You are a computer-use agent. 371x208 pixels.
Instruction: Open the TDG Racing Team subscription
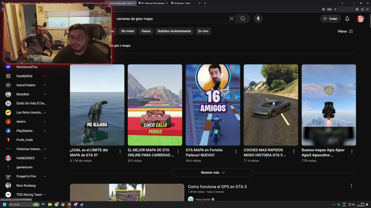click(29, 195)
